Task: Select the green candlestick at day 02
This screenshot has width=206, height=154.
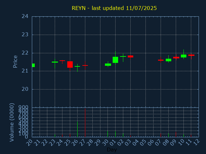Action: click(123, 56)
